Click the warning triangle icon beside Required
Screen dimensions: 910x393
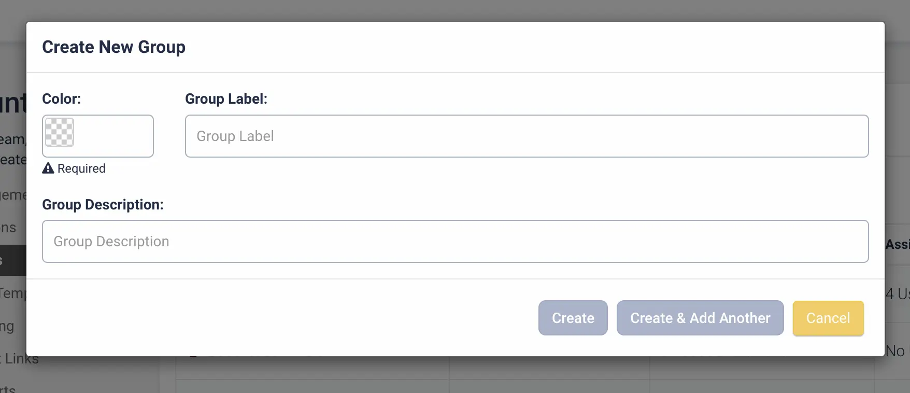pyautogui.click(x=48, y=168)
